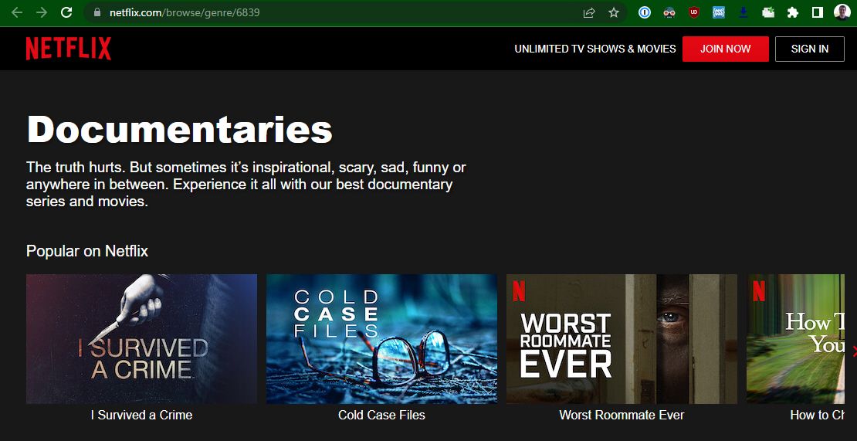Open the uBlock Origin extension
Viewport: 857px width, 441px height.
pyautogui.click(x=694, y=12)
